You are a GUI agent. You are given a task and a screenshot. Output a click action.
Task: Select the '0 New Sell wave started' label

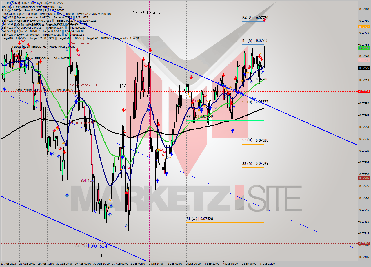tap(150, 13)
